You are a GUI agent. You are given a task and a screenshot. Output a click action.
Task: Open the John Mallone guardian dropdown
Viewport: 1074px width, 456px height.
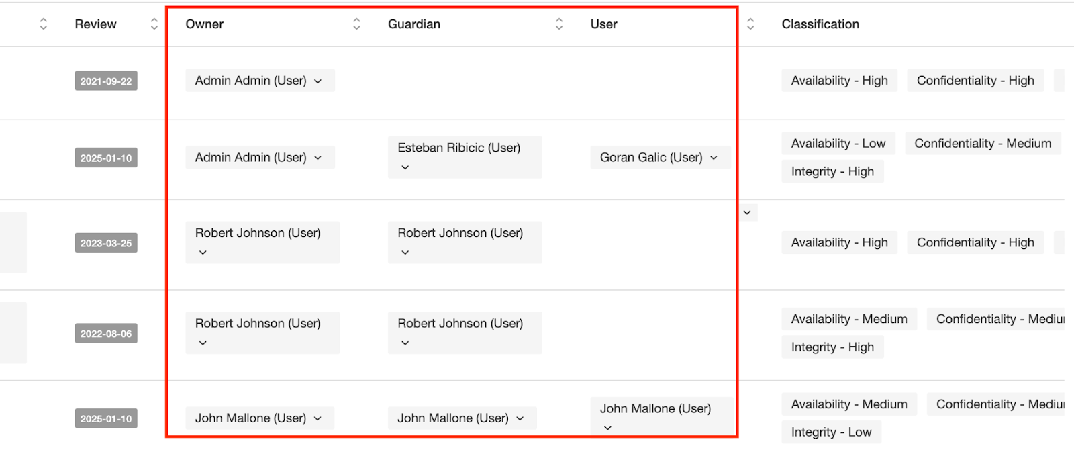coord(462,418)
